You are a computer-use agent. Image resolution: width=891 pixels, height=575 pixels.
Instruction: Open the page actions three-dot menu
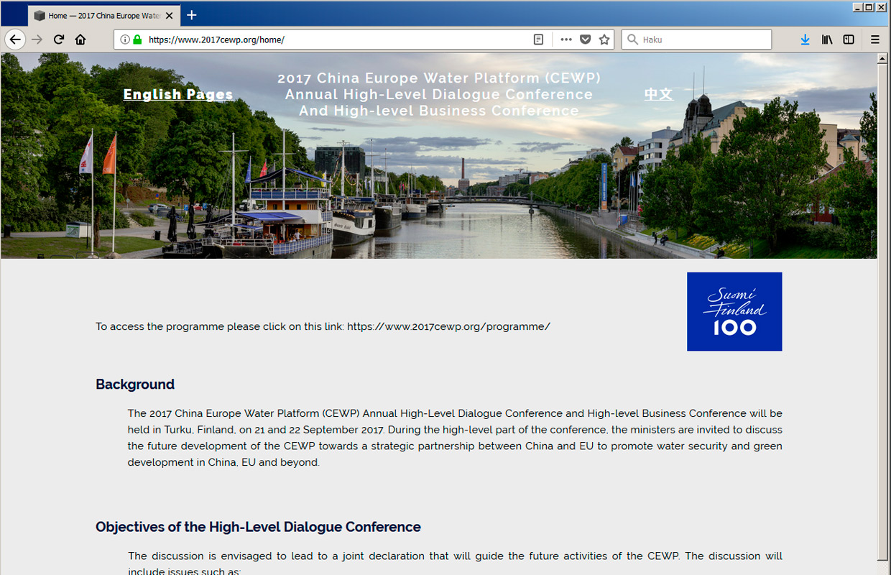pos(566,40)
